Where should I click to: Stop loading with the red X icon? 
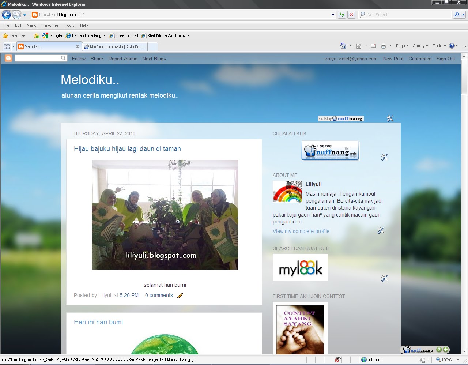click(351, 15)
